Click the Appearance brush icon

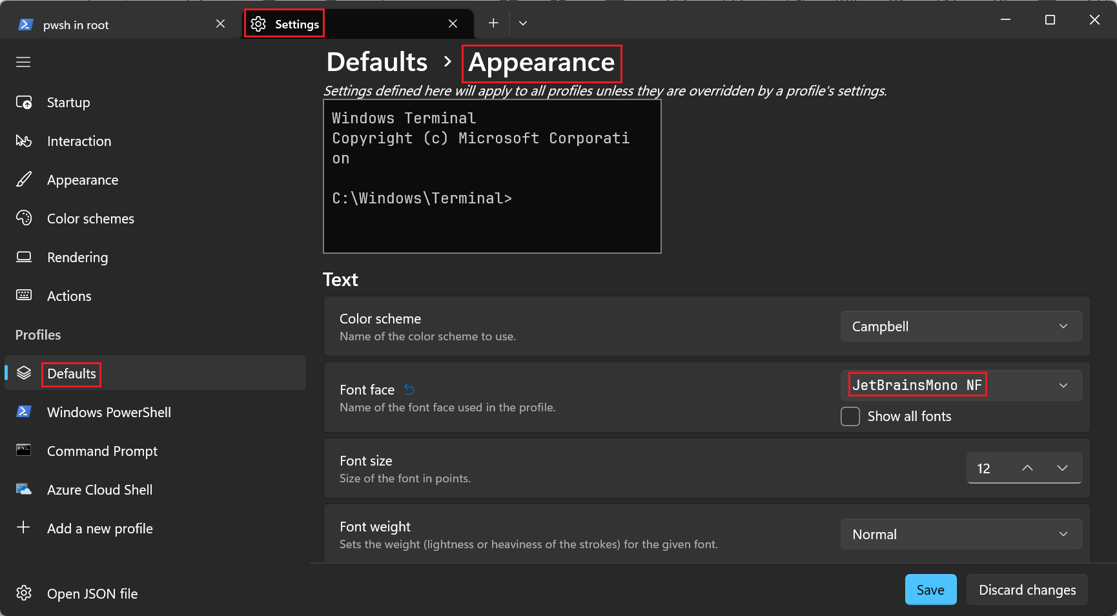click(x=24, y=180)
